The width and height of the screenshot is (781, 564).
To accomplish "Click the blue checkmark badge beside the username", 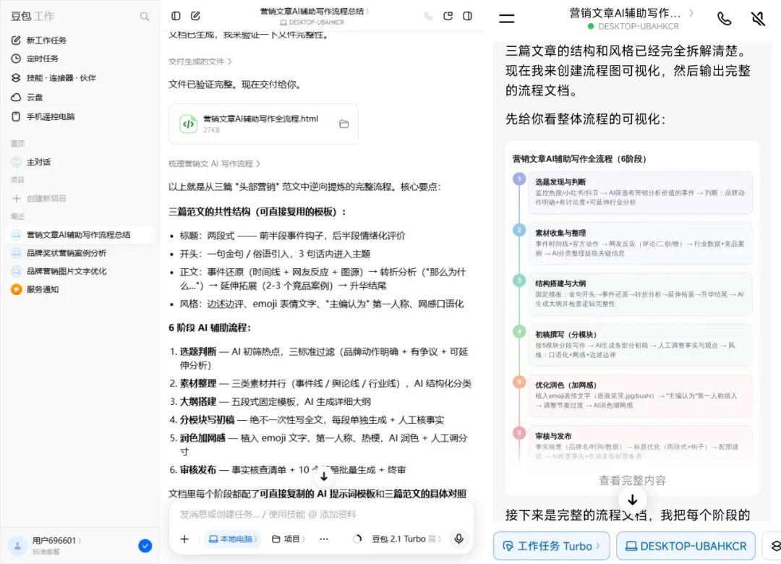I will [145, 546].
